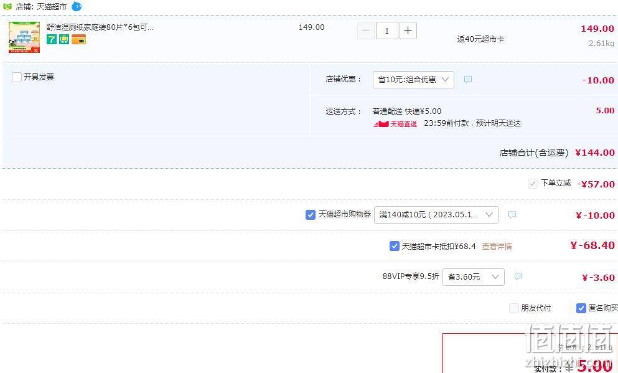Click the green shield guarantee badge icon

[x=64, y=39]
